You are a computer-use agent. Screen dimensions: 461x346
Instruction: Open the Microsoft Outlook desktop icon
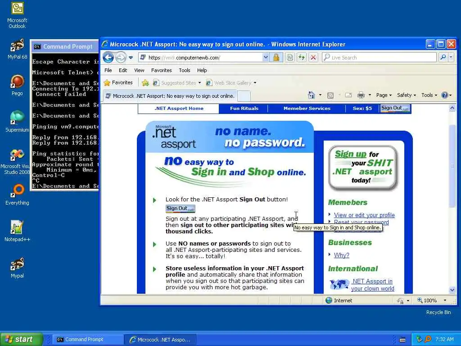point(17,15)
